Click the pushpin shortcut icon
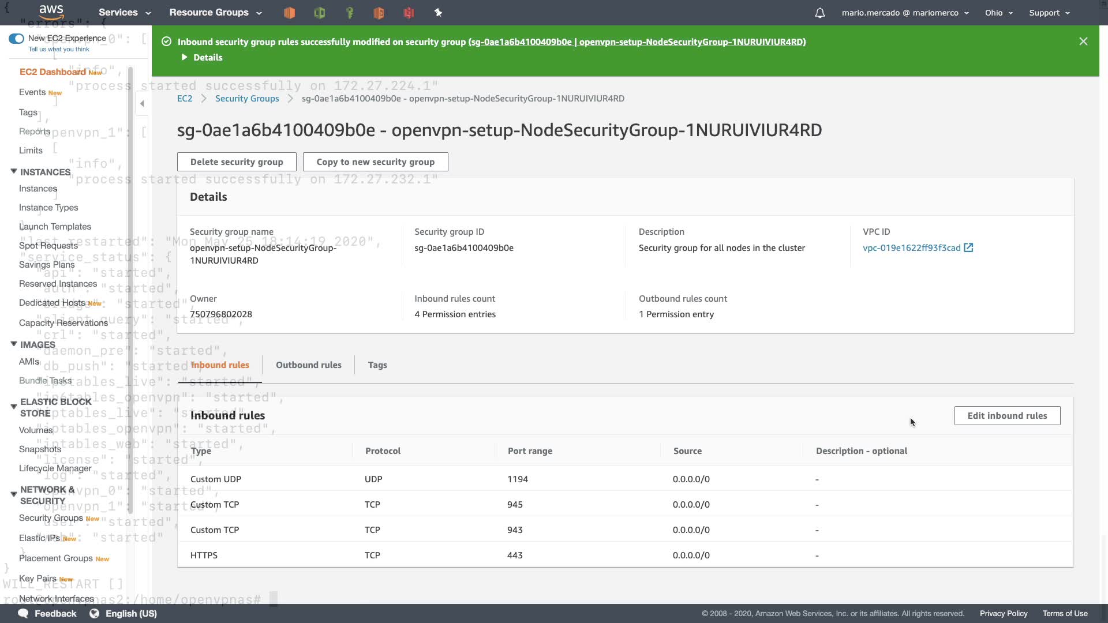Image resolution: width=1108 pixels, height=623 pixels. pyautogui.click(x=438, y=13)
